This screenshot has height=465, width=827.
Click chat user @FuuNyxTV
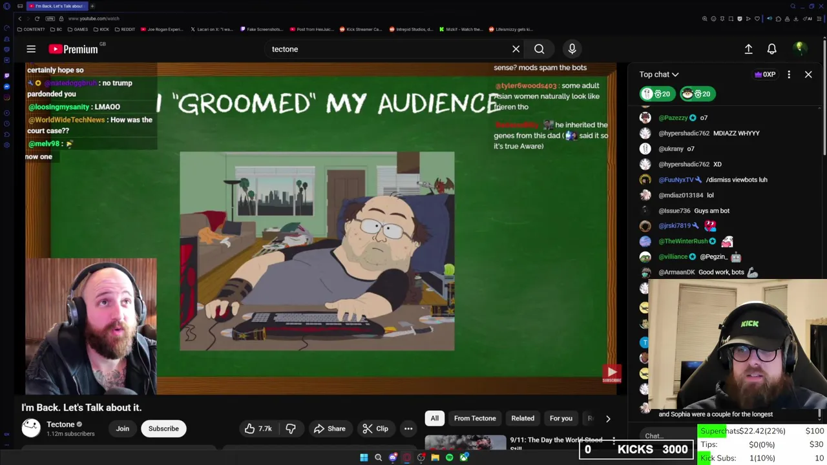click(x=676, y=180)
